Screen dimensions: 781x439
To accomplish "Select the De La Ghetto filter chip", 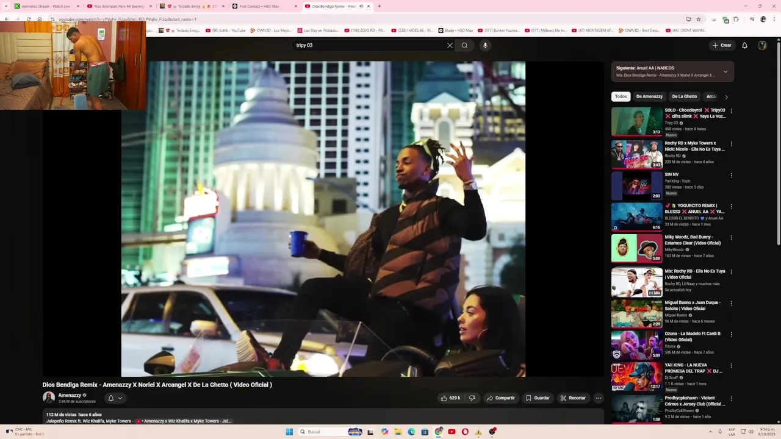I will click(684, 96).
